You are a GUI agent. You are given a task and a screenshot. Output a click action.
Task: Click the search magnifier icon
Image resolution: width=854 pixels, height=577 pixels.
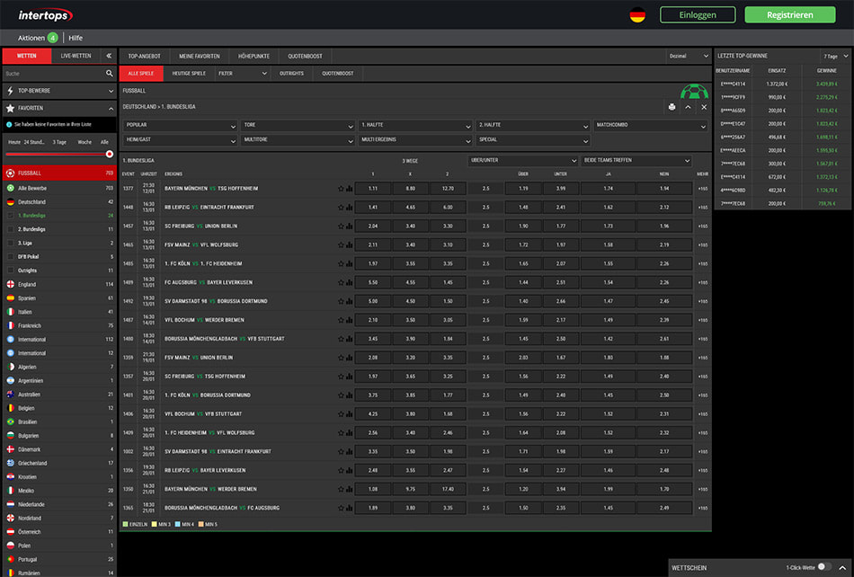(x=110, y=74)
